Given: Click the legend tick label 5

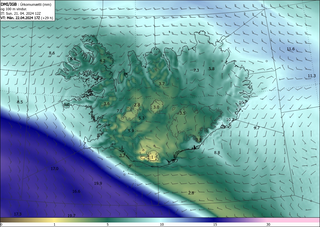Looking at the screenshot, I should [108, 225].
